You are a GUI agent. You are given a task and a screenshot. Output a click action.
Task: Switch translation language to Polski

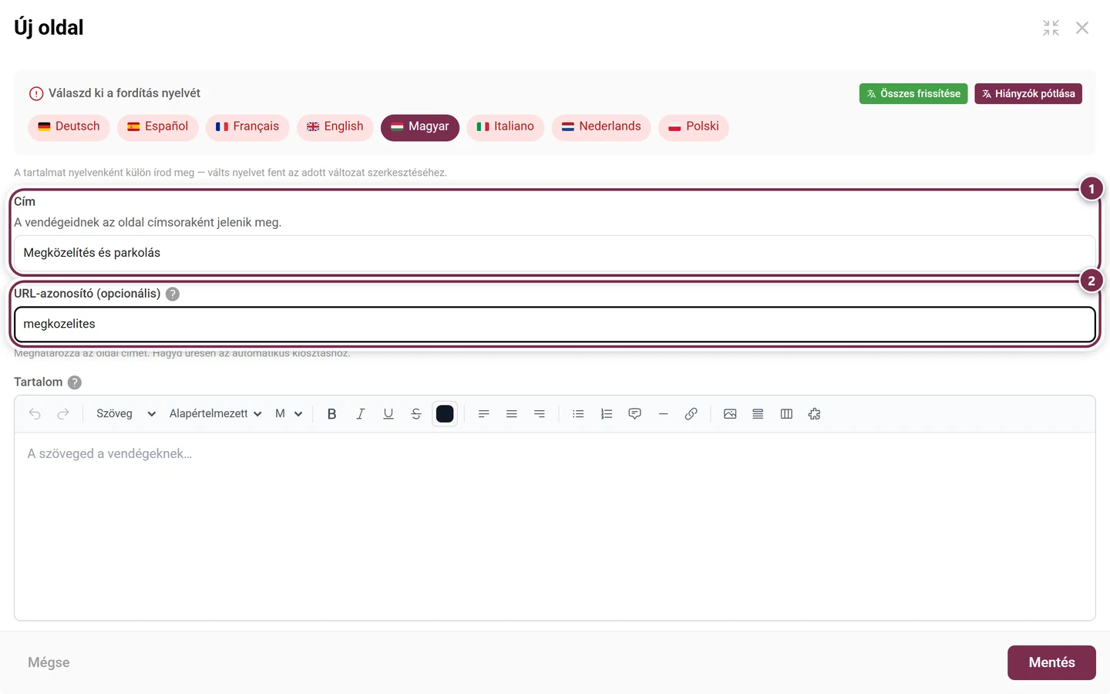(694, 126)
